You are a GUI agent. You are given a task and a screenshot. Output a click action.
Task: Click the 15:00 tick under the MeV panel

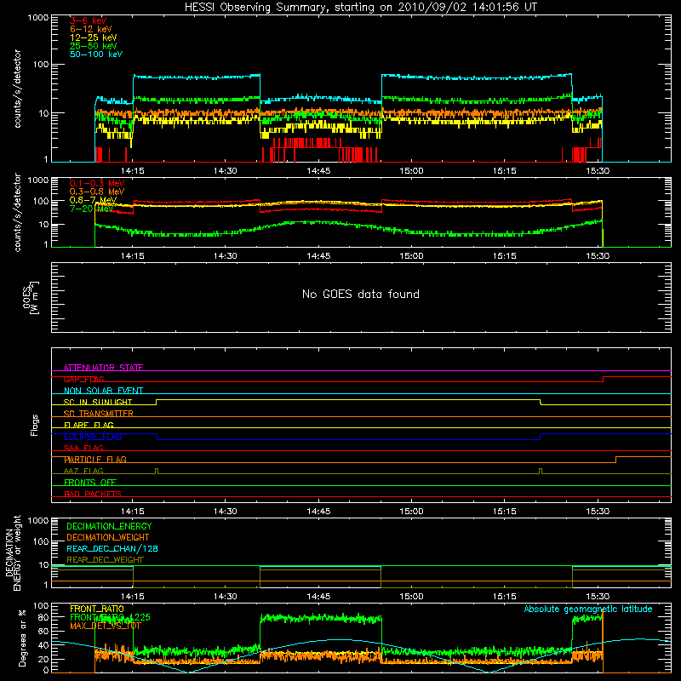click(411, 256)
